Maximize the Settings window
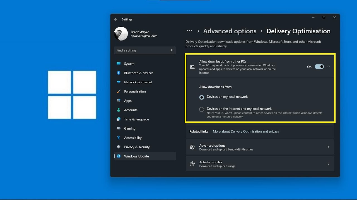 click(x=324, y=17)
